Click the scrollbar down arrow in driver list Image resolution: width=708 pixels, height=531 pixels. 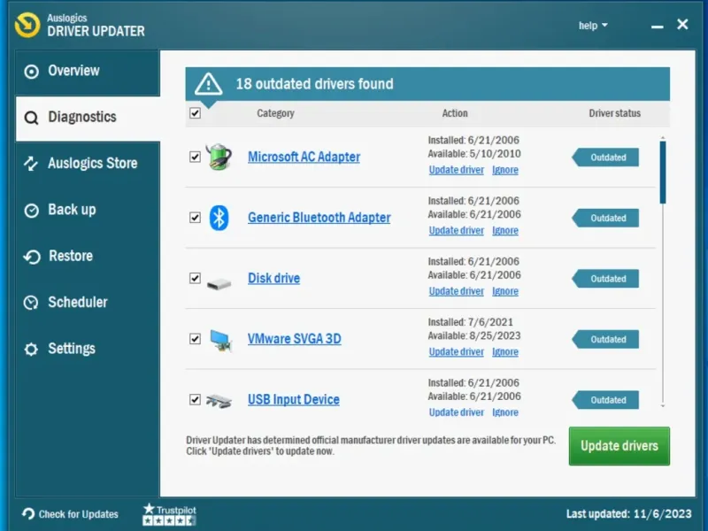tap(663, 406)
